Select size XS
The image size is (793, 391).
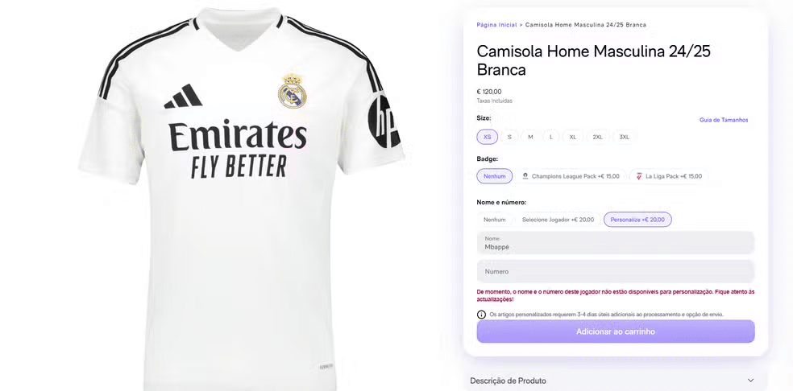click(x=487, y=137)
